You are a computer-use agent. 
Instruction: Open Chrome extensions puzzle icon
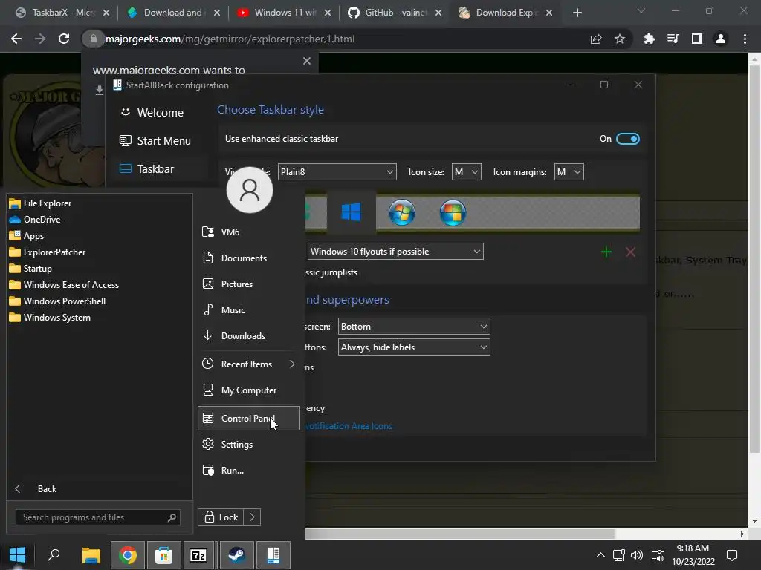click(x=649, y=39)
